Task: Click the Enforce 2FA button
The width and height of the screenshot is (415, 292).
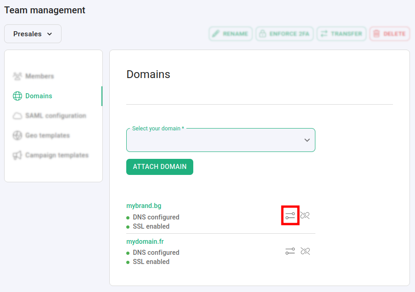Action: point(284,34)
